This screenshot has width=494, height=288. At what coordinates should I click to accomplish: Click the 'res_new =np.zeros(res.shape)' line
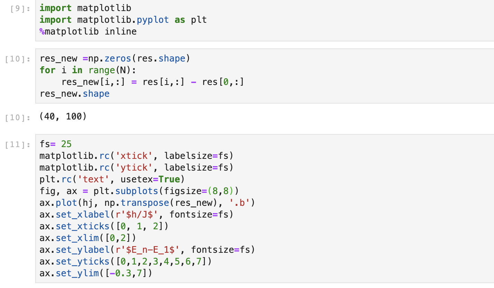point(115,58)
